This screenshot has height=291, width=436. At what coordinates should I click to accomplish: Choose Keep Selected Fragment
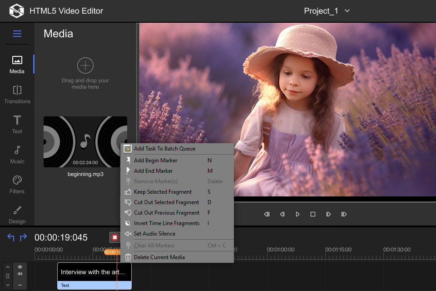coord(177,192)
